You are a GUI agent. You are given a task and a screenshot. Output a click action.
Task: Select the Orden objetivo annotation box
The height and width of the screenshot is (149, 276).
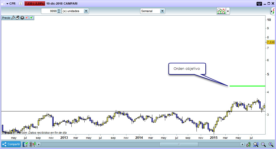pyautogui.click(x=187, y=69)
